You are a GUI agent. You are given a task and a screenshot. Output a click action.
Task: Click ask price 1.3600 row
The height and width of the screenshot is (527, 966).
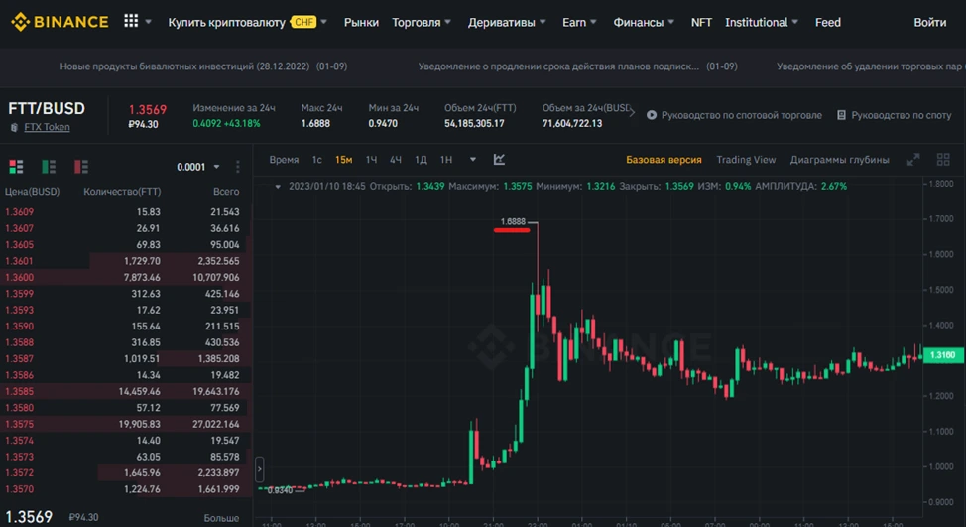126,277
